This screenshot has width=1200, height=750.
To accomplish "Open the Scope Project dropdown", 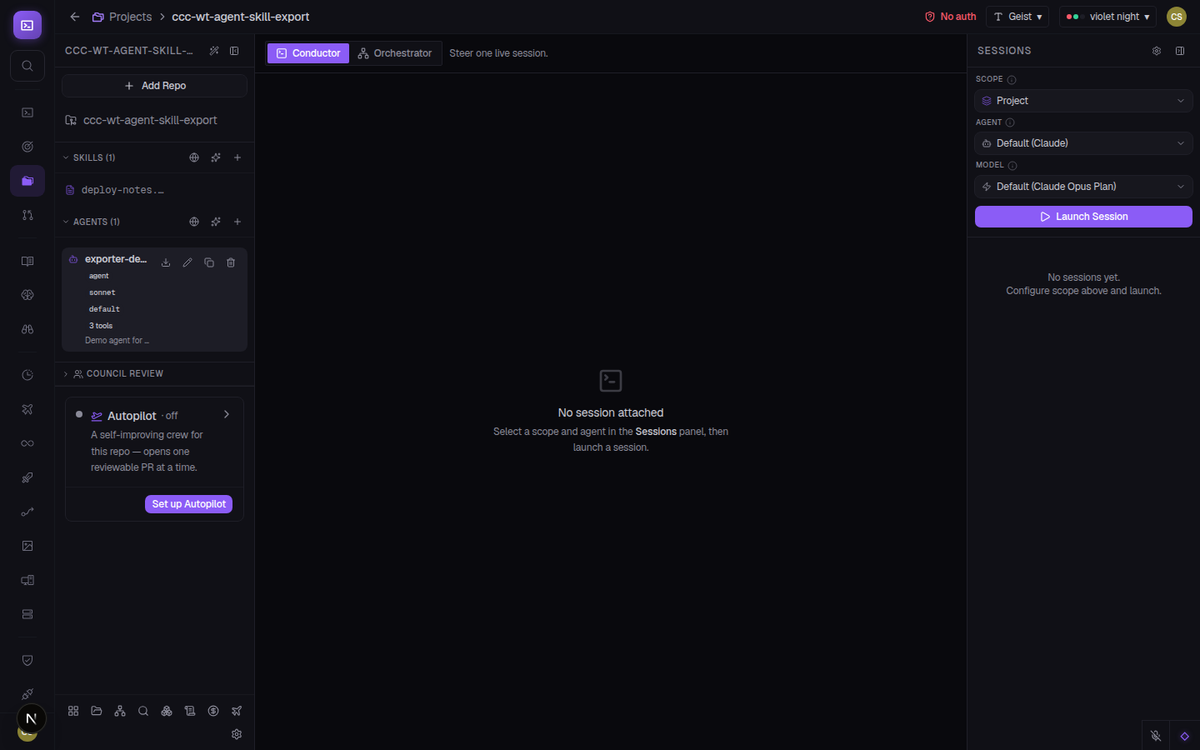I will pos(1083,101).
